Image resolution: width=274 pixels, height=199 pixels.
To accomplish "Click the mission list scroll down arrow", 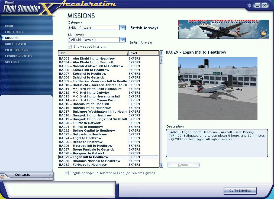I will (161, 165).
